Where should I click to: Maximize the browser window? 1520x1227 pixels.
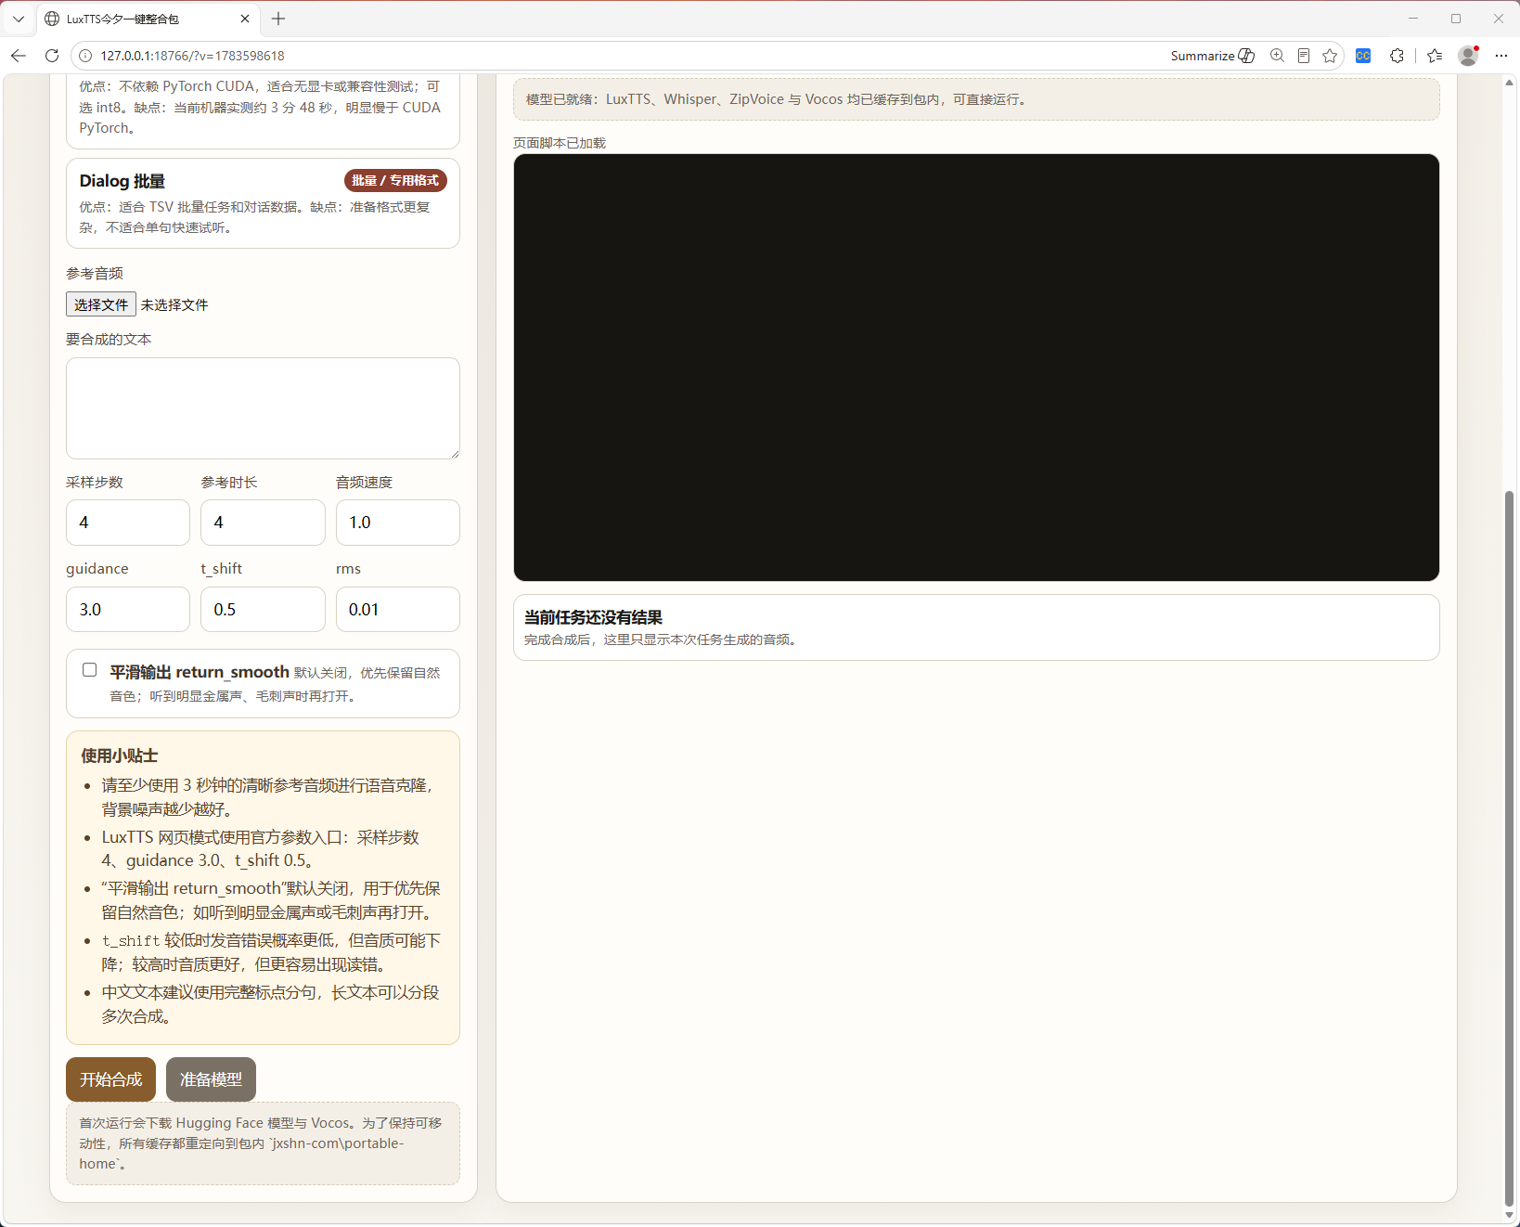click(x=1456, y=19)
